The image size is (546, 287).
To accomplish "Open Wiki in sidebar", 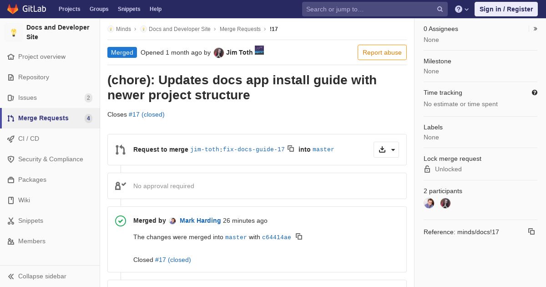I will pos(50,200).
